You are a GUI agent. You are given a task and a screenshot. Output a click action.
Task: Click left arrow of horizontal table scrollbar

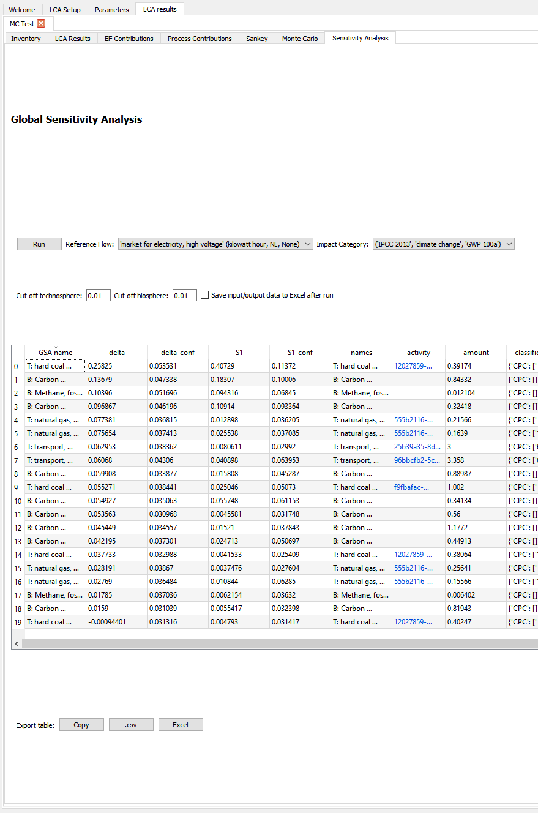coord(17,643)
